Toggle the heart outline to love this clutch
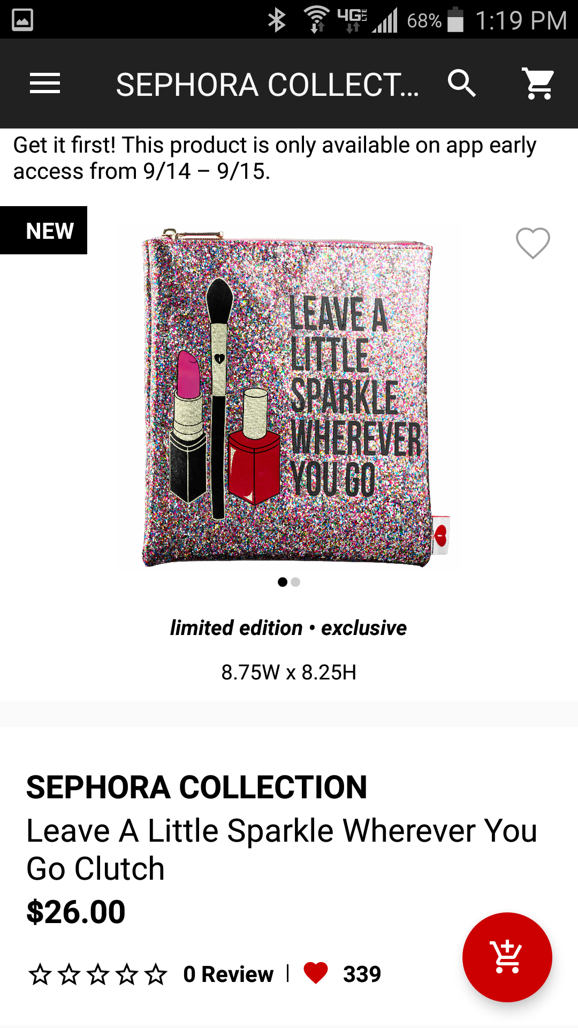The image size is (578, 1028). (533, 243)
